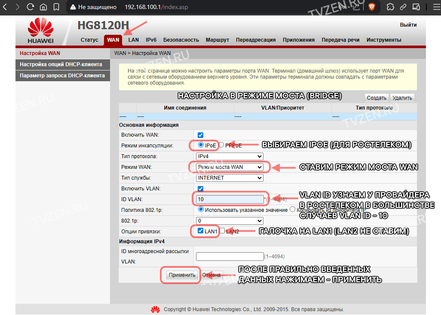Screen dimensions: 441x315
Task: Click the Имя соединения column header
Action: coord(185,108)
